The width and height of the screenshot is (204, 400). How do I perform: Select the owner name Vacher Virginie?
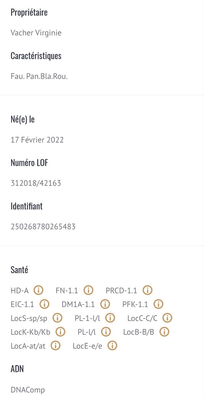coord(36,33)
